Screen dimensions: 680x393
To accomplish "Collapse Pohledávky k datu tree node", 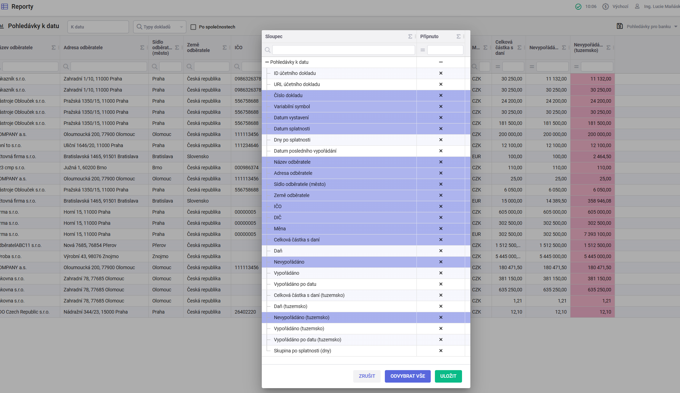I will (x=267, y=62).
